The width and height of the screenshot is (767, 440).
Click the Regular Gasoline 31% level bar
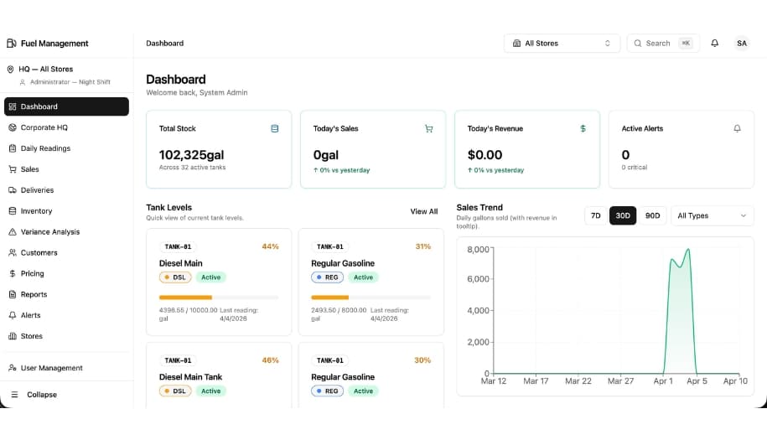371,298
